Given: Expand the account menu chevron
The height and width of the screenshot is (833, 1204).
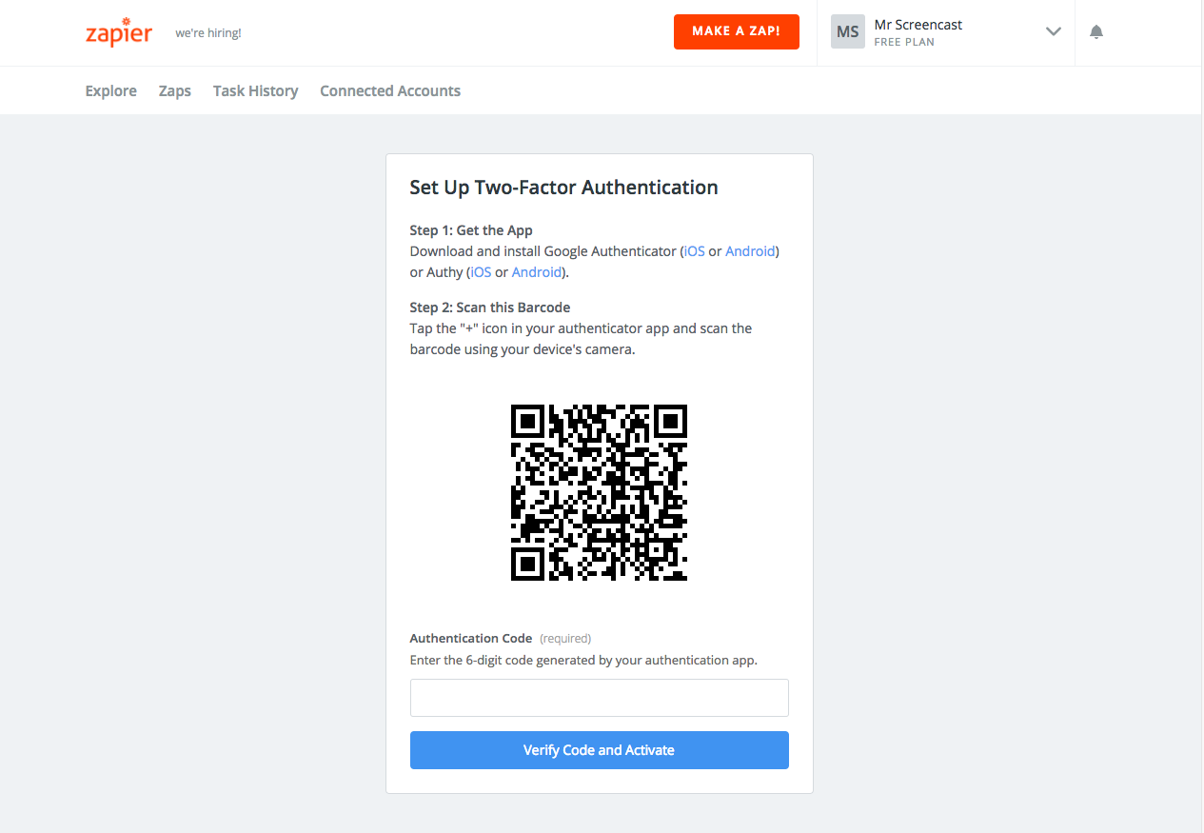Looking at the screenshot, I should coord(1053,31).
